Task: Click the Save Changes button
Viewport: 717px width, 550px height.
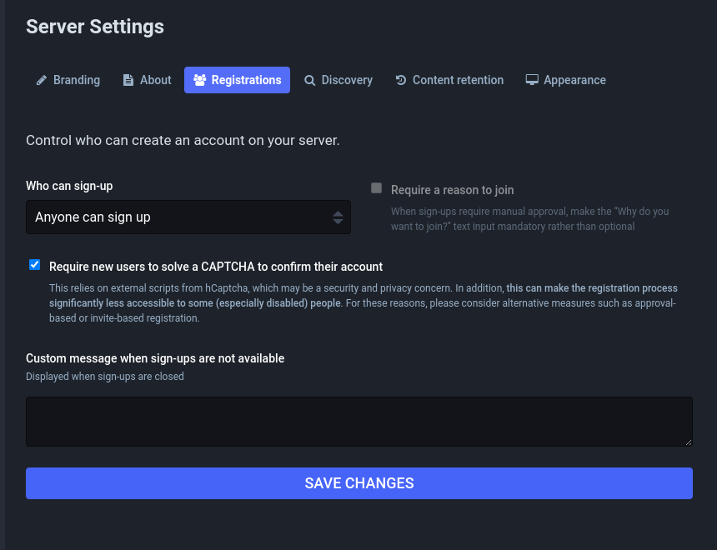Action: coord(359,483)
